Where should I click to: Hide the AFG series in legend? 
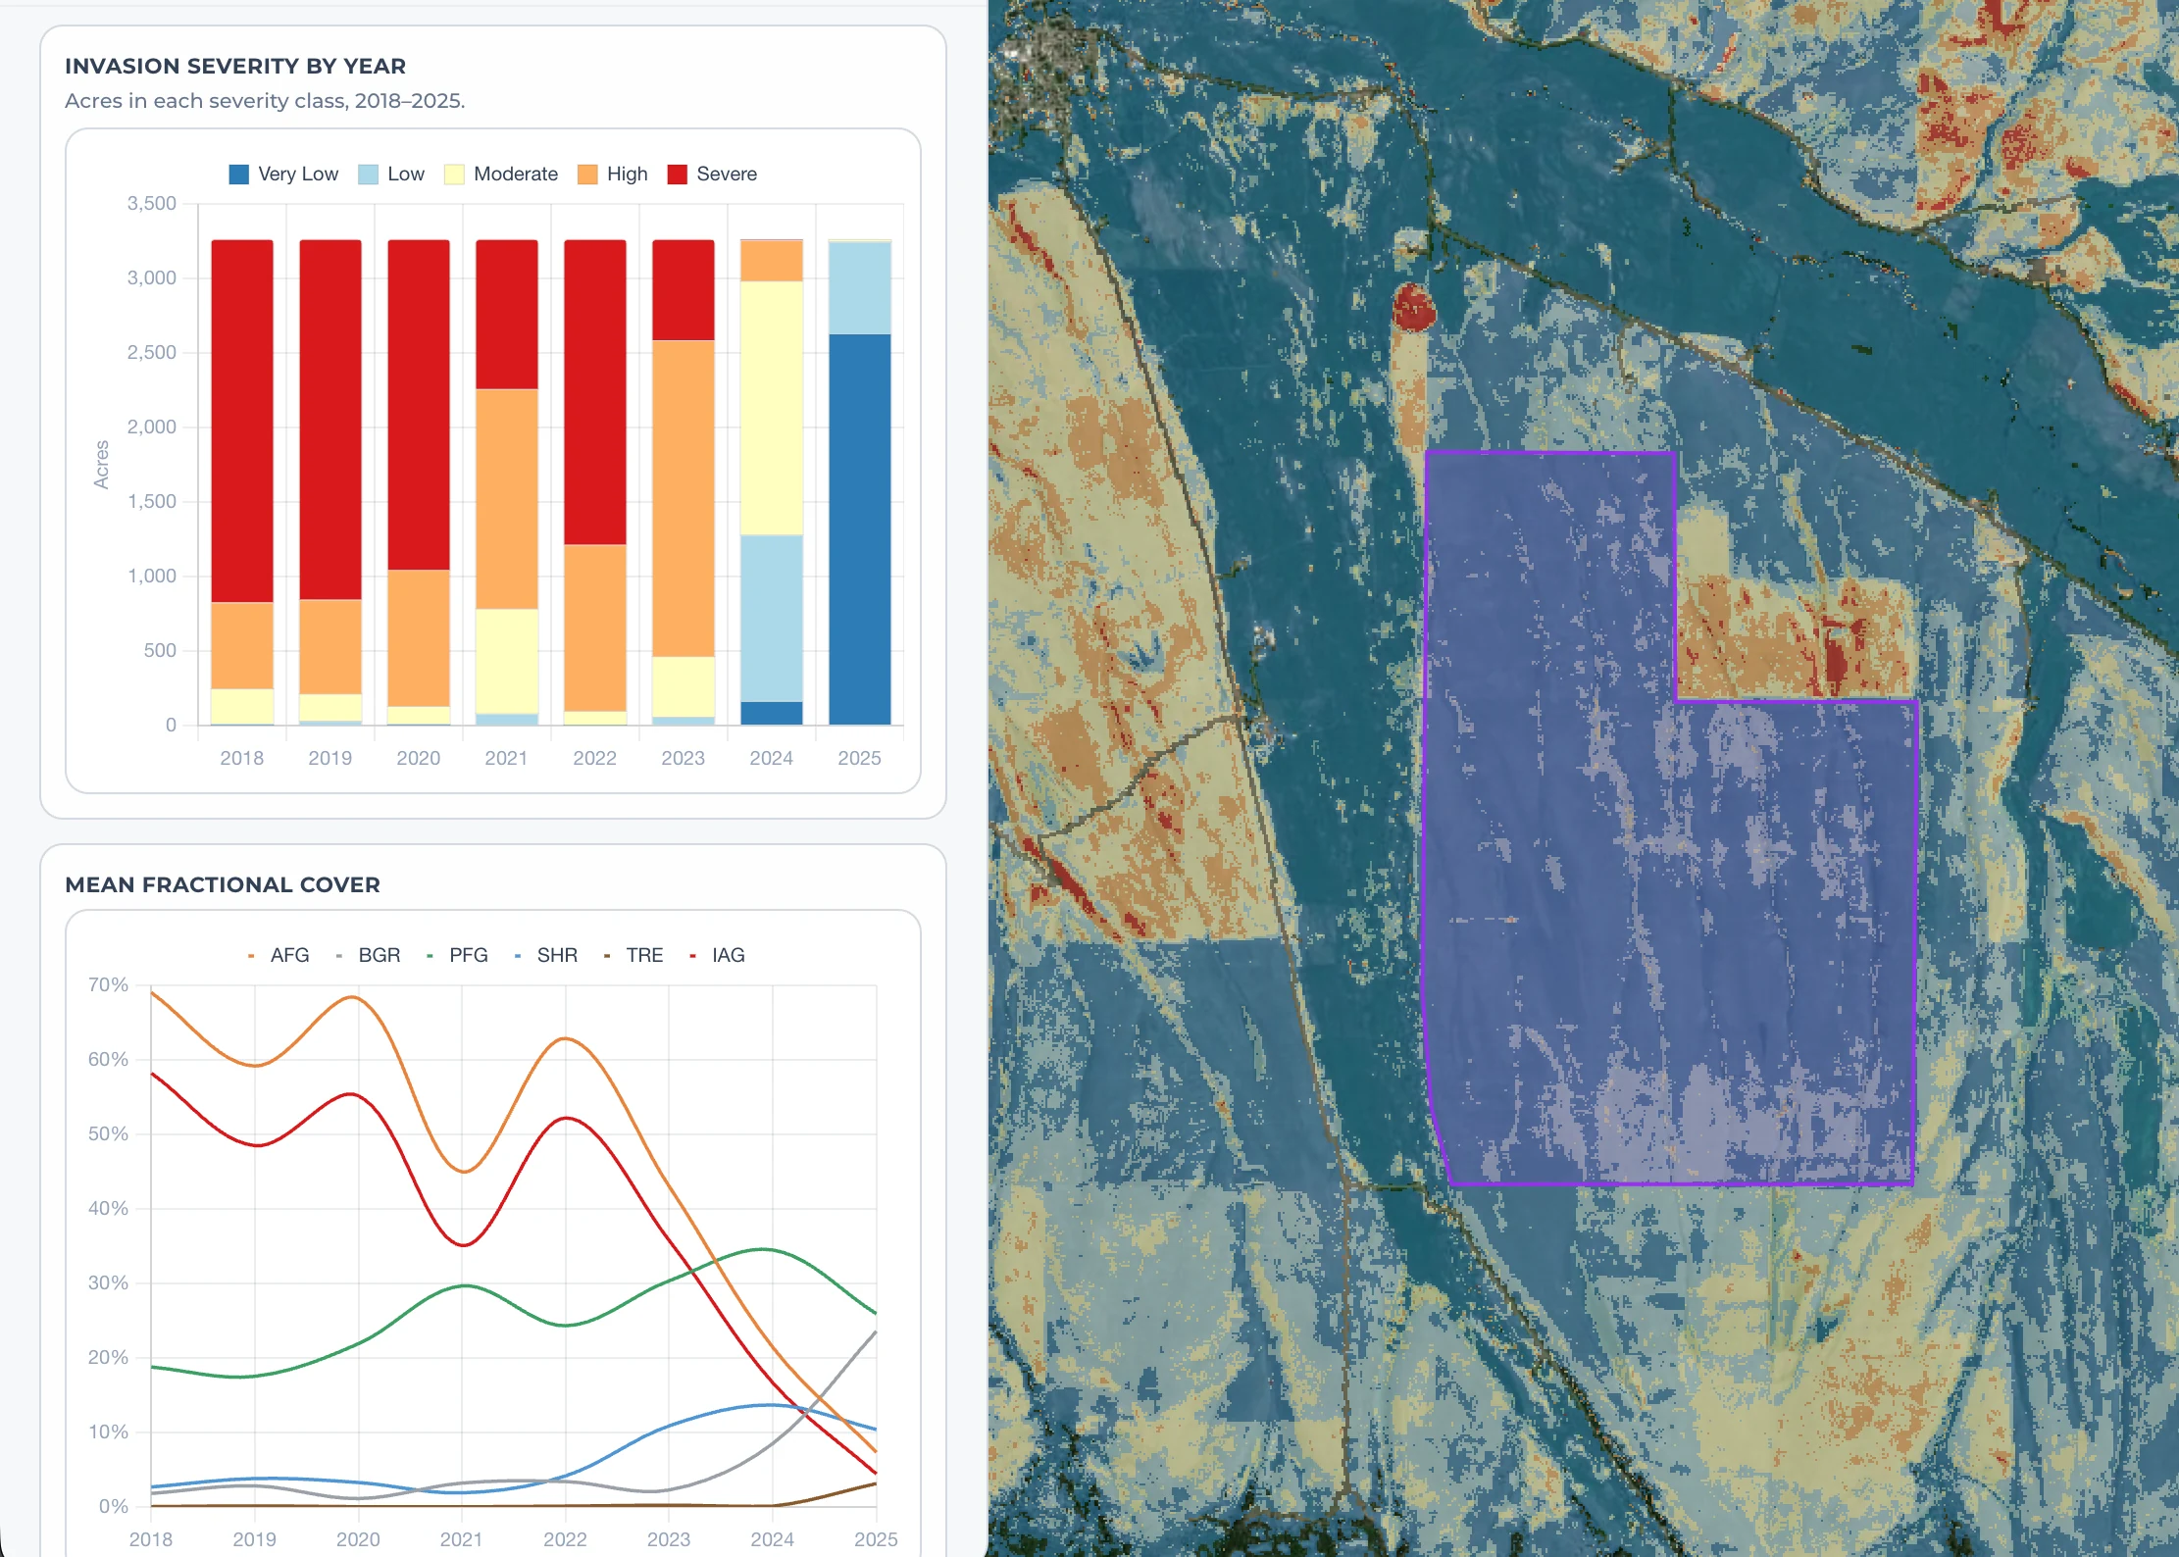click(279, 955)
